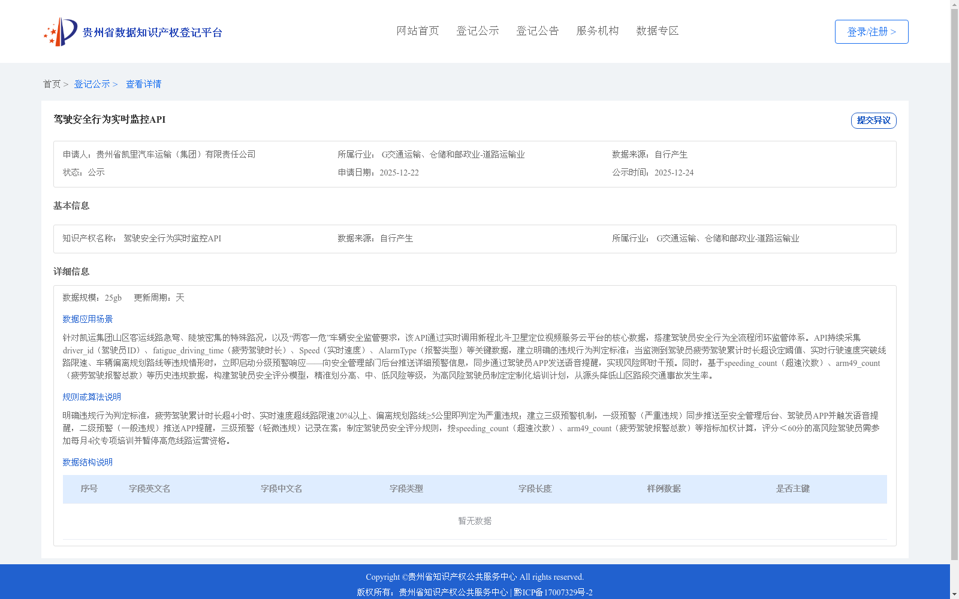The image size is (959, 599).
Task: Click the 更新周期：天 field
Action: [x=159, y=297]
